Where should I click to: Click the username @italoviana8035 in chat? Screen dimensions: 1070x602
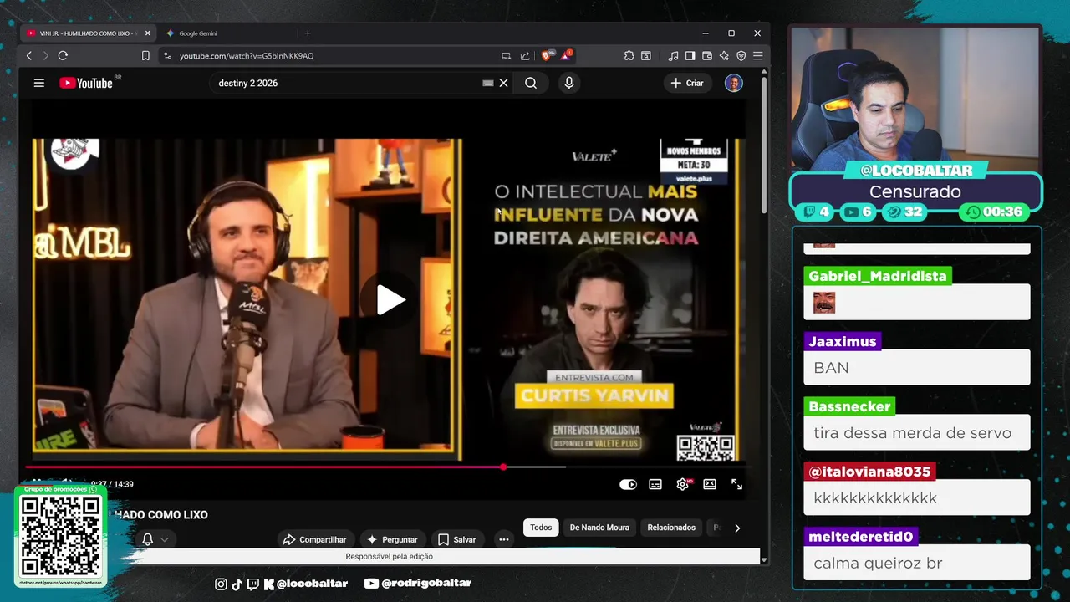pyautogui.click(x=869, y=472)
